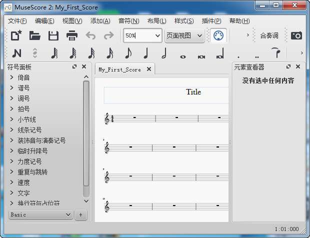Viewport: 310px width, 238px height.
Task: Click the Title text on the score
Action: click(x=193, y=92)
